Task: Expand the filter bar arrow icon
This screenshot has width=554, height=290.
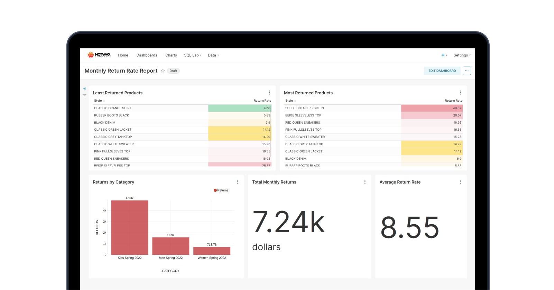Action: 84,89
